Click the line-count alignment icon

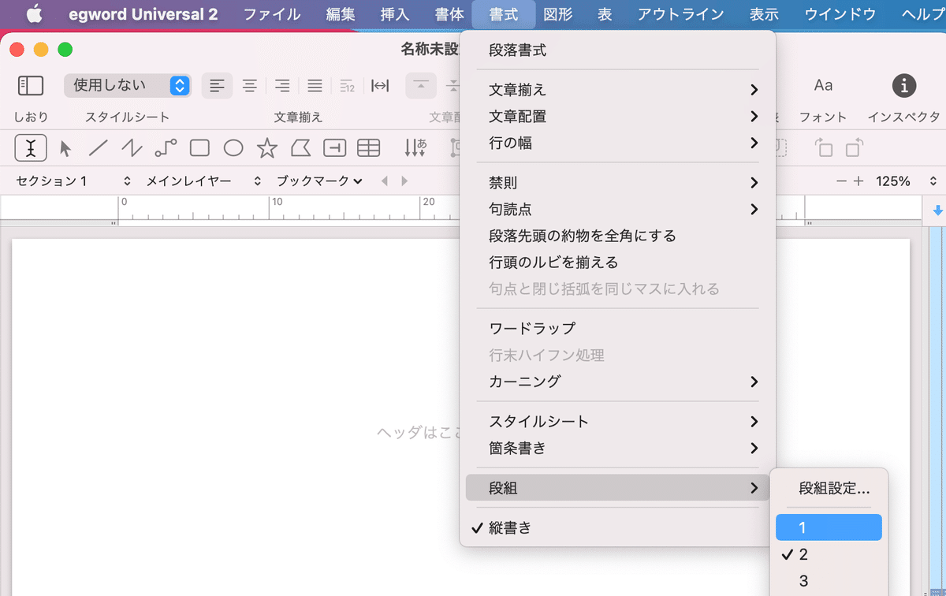click(x=347, y=85)
